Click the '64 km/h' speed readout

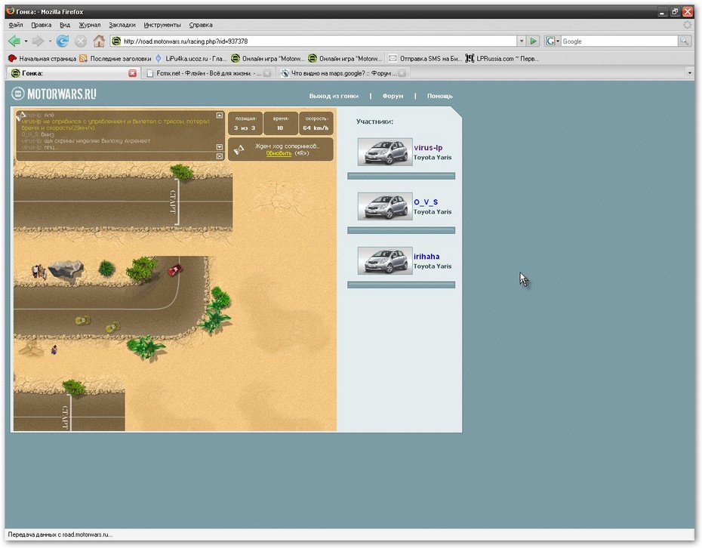click(316, 128)
